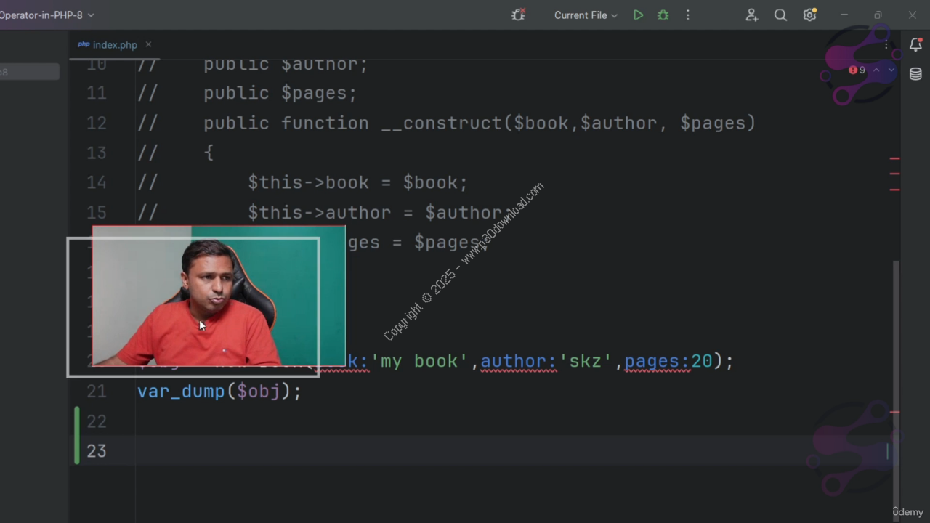This screenshot has height=523, width=930.
Task: Click the webcam video overlay thumbnail
Action: (219, 296)
